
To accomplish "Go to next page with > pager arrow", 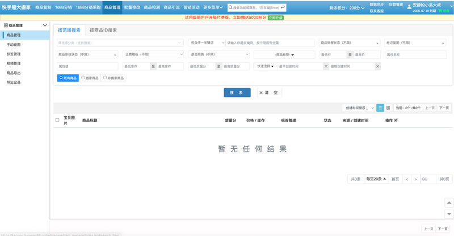I will tap(415, 179).
